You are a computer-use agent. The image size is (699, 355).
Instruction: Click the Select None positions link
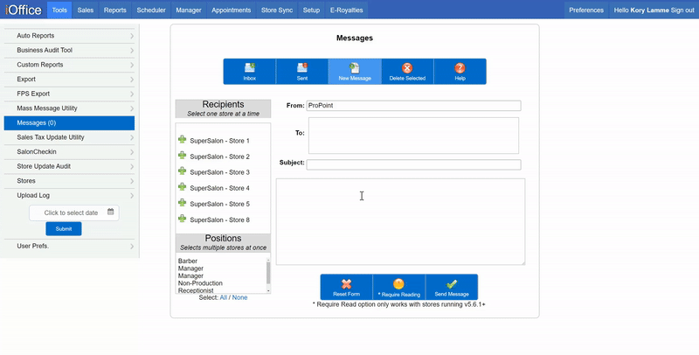tap(239, 297)
